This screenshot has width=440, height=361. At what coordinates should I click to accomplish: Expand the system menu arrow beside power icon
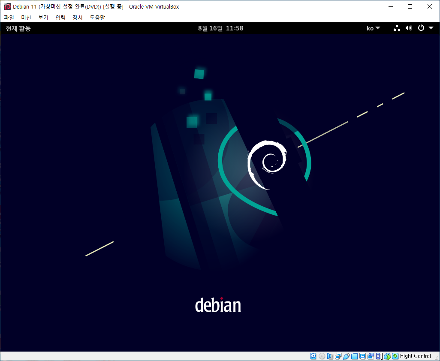point(431,28)
